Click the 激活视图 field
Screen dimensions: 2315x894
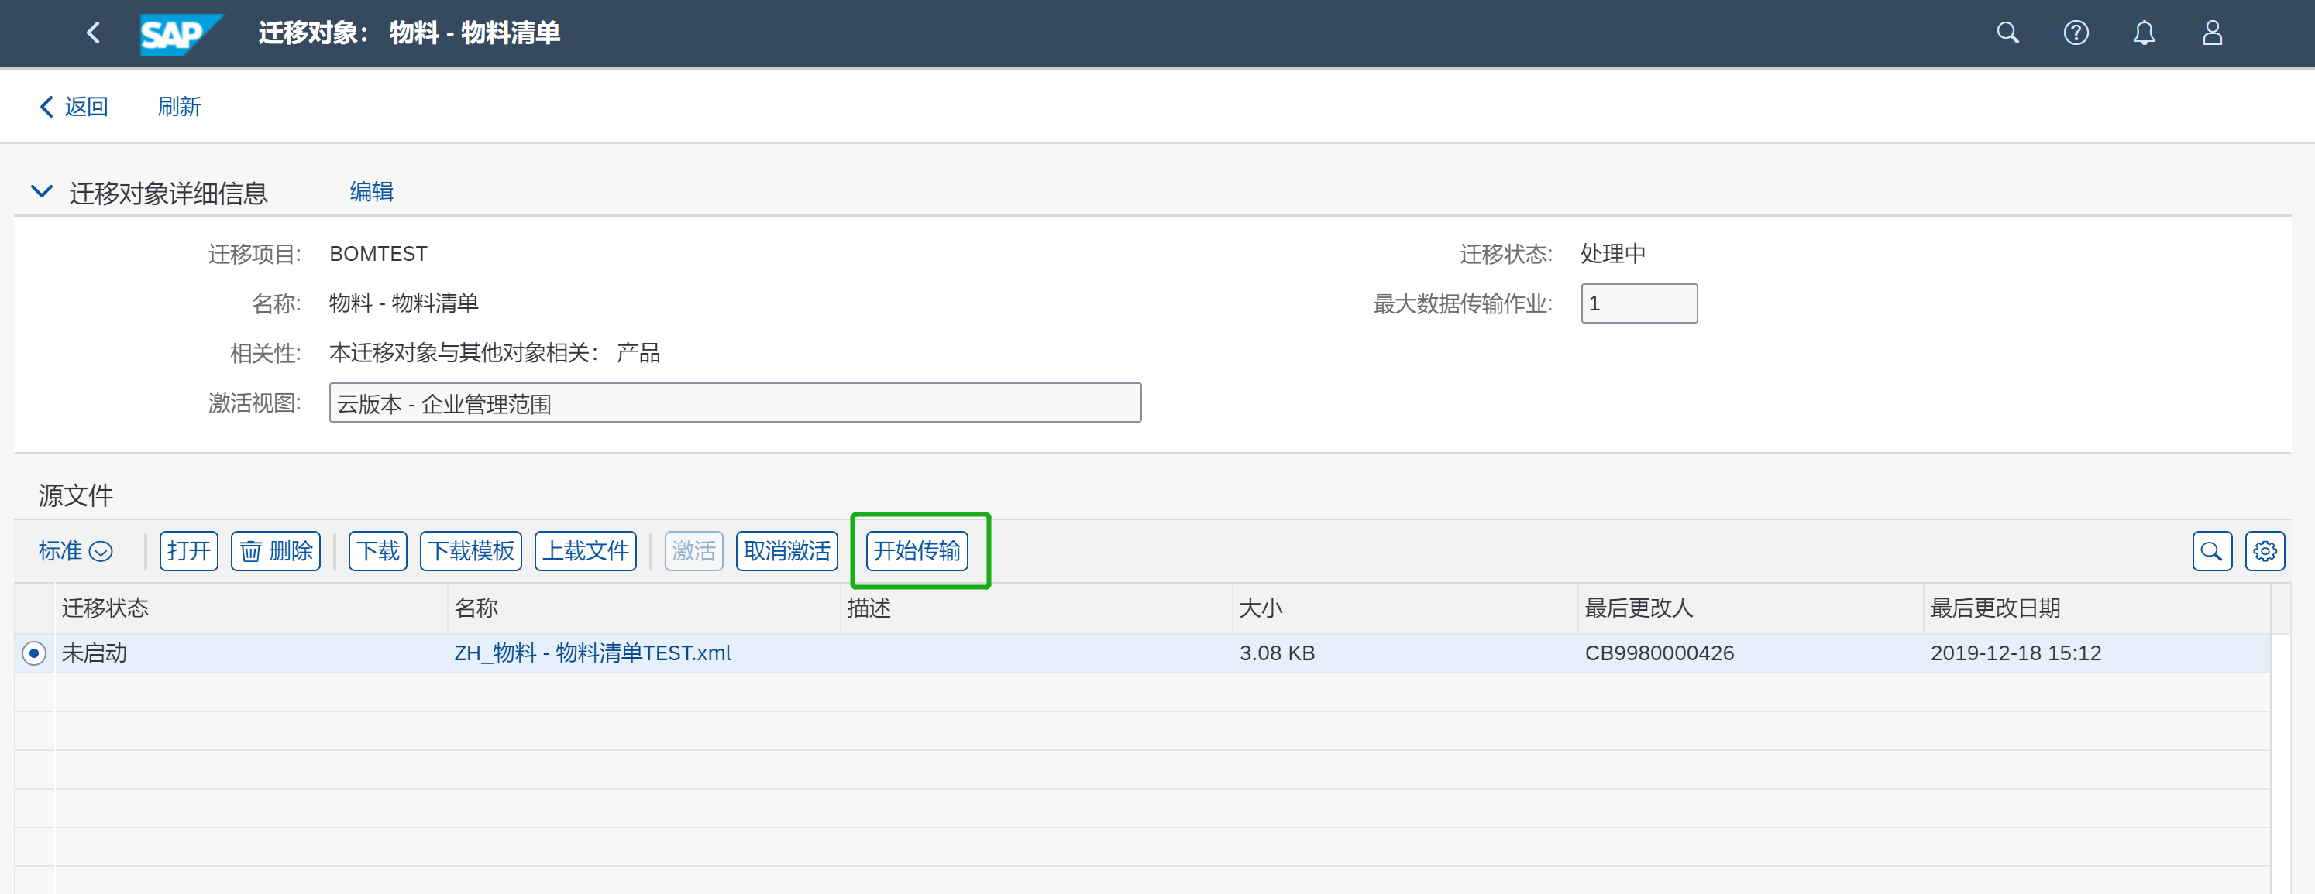tap(735, 403)
